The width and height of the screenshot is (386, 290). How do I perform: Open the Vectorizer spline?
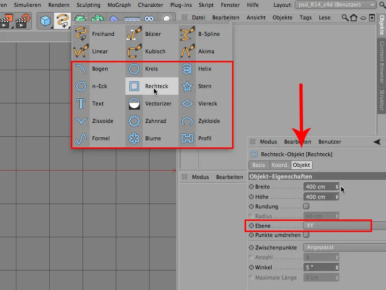(x=152, y=103)
